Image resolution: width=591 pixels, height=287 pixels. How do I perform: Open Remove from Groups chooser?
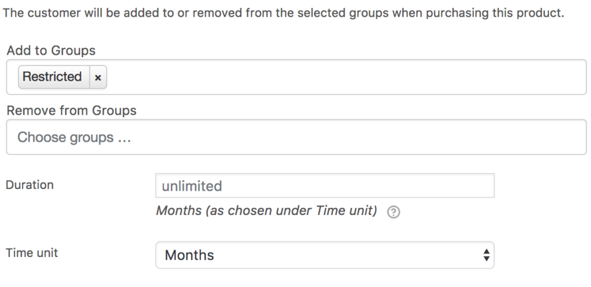[296, 137]
